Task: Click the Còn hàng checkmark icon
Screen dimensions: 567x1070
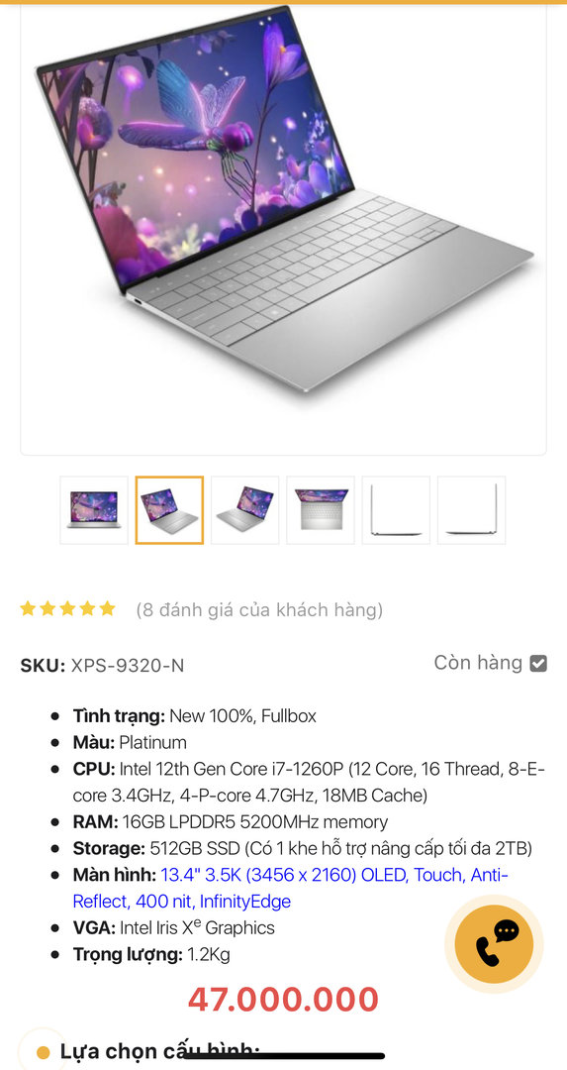Action: click(538, 663)
